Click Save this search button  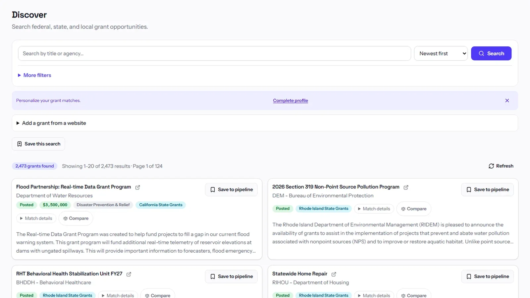tap(38, 144)
